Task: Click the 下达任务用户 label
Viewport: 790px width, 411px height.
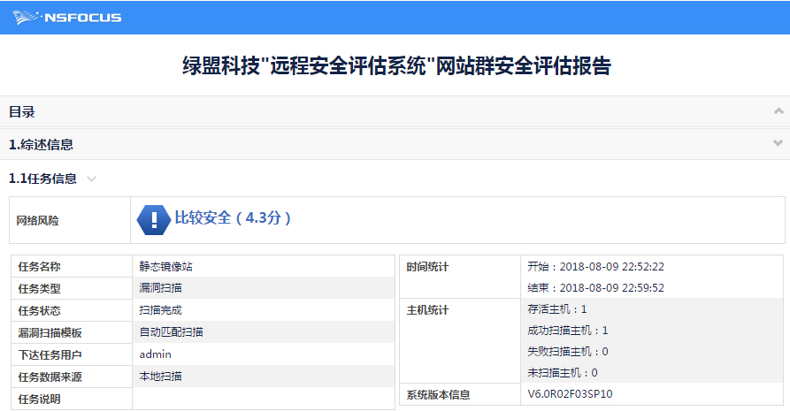Action: [x=50, y=355]
